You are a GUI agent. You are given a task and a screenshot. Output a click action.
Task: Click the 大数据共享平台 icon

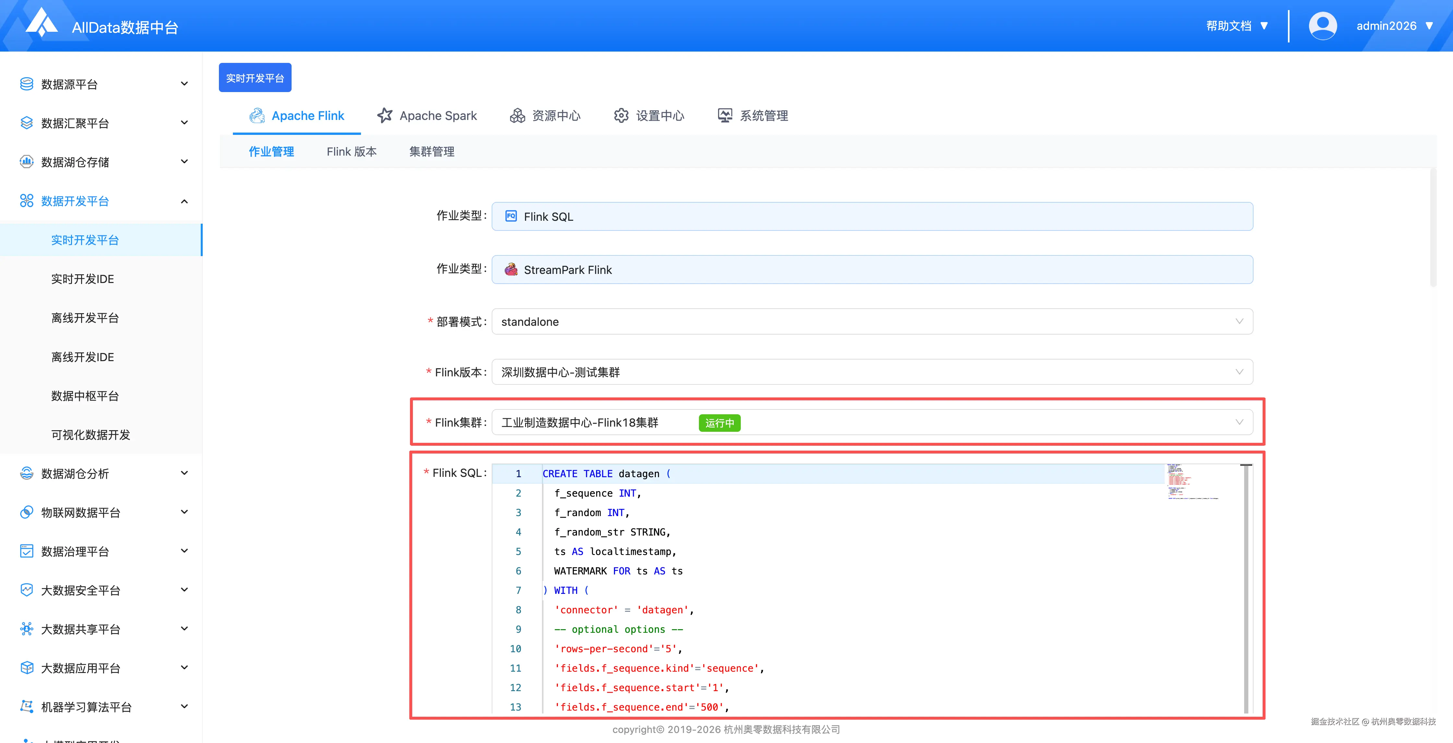[x=27, y=629]
